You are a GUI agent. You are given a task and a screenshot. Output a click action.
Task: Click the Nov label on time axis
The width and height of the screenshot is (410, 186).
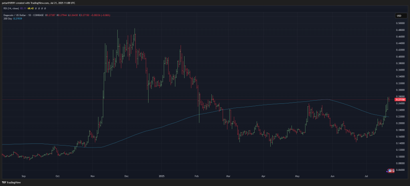92,176
